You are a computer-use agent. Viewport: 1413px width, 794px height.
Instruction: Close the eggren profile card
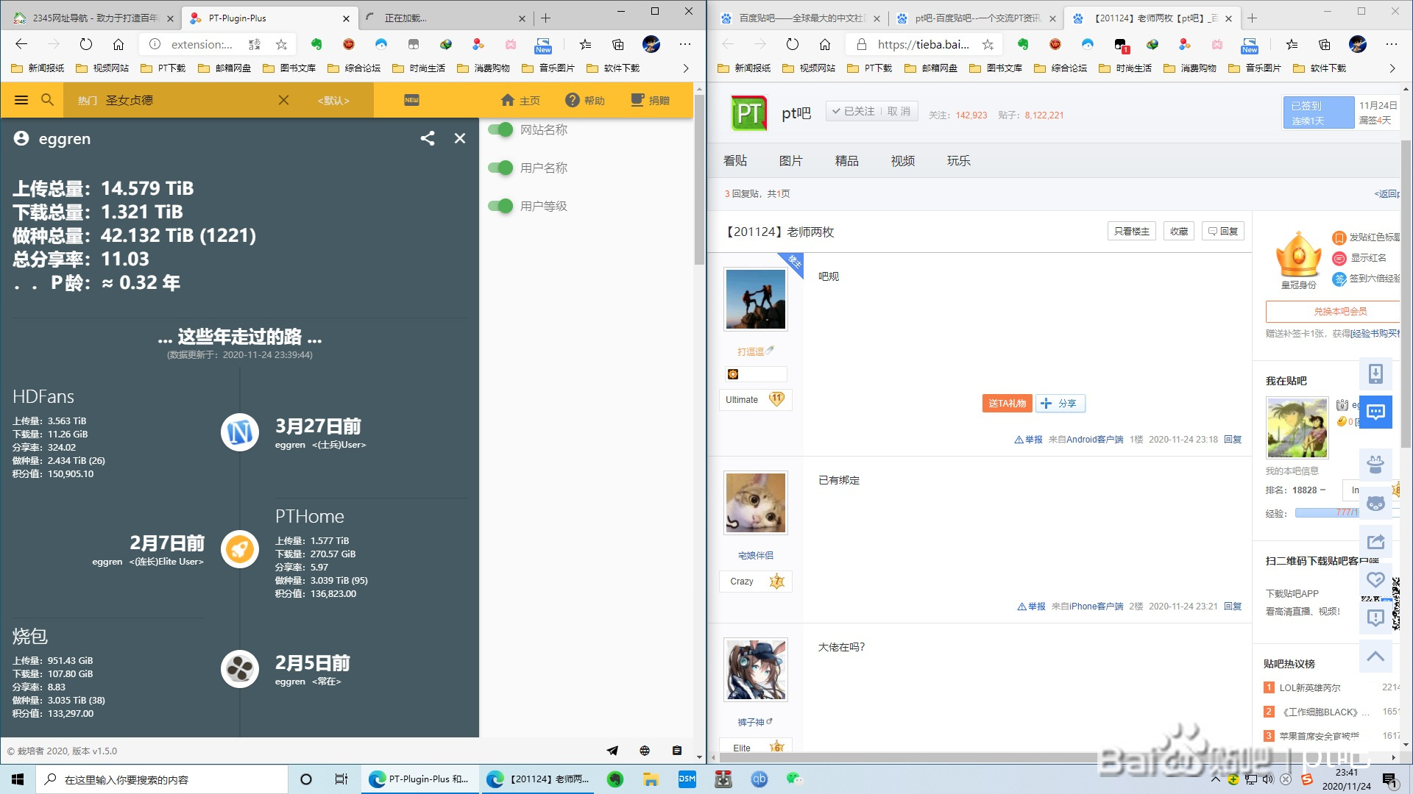pos(460,138)
